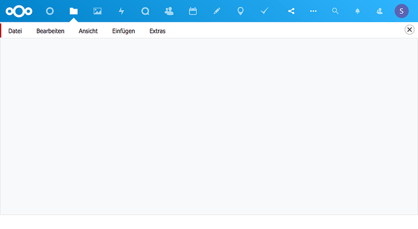Viewport: 418px width, 229px height.
Task: Show more apps via three dots icon
Action: 313,11
